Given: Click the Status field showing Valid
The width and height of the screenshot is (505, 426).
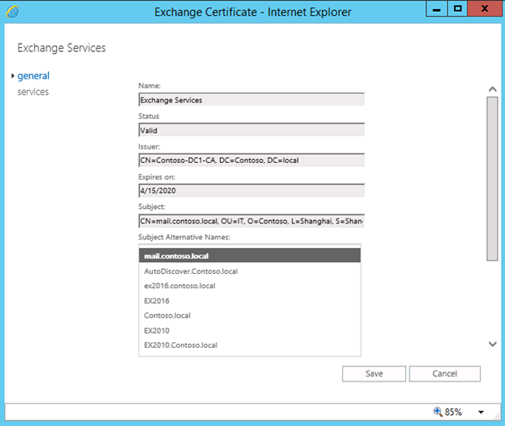Looking at the screenshot, I should tap(251, 130).
